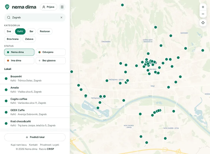Open the Privatnost i uvjeti link

coord(49,145)
